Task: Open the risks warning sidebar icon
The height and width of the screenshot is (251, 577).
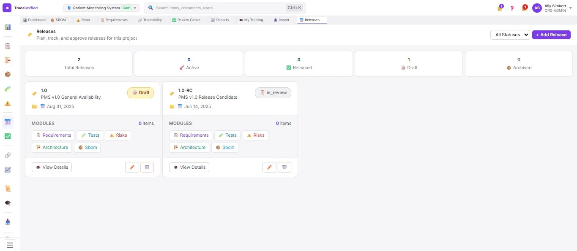Action: (x=8, y=103)
